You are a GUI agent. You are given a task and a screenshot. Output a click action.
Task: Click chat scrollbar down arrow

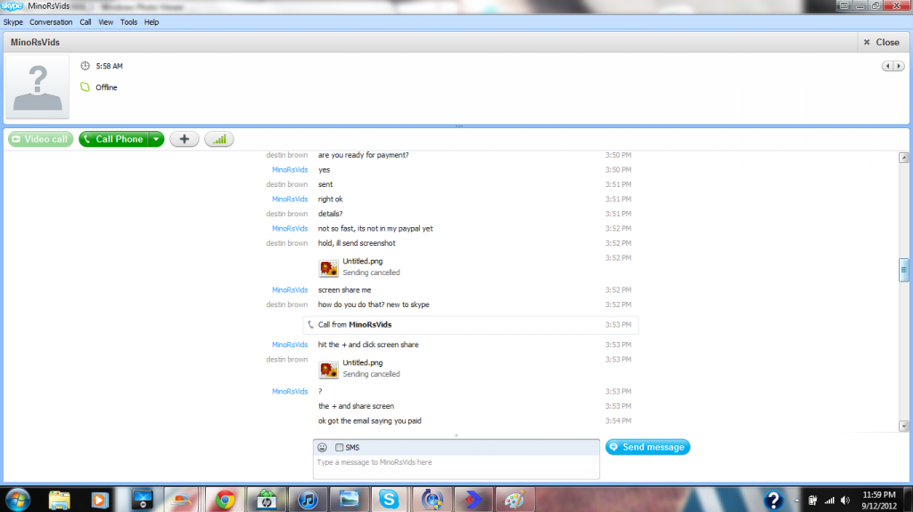point(904,426)
